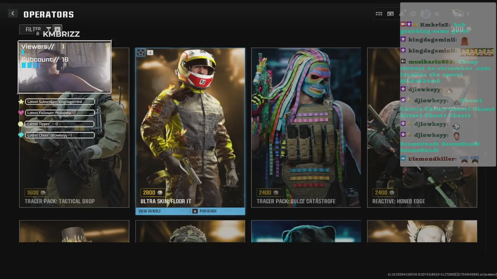The image size is (497, 279).
Task: Click the Latest Subscriber: kingdageminii label
Action: 60,102
